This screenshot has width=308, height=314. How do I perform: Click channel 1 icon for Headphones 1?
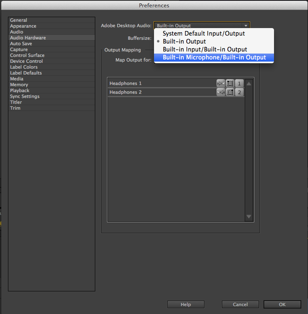tap(239, 83)
